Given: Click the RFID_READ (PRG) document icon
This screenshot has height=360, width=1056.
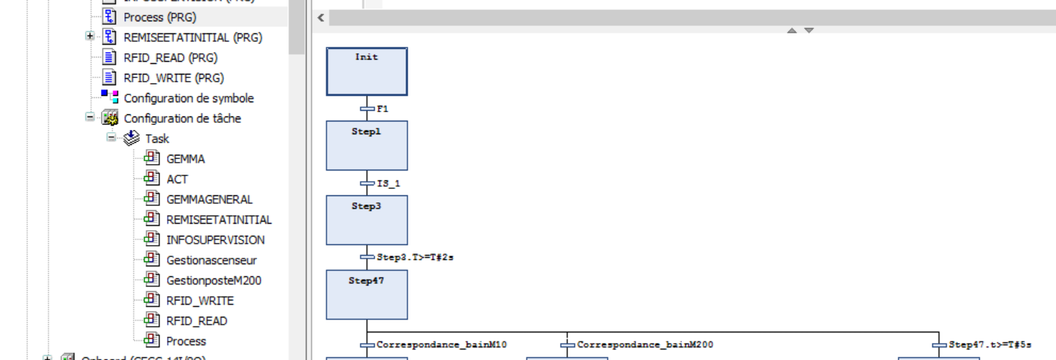Looking at the screenshot, I should (x=109, y=58).
